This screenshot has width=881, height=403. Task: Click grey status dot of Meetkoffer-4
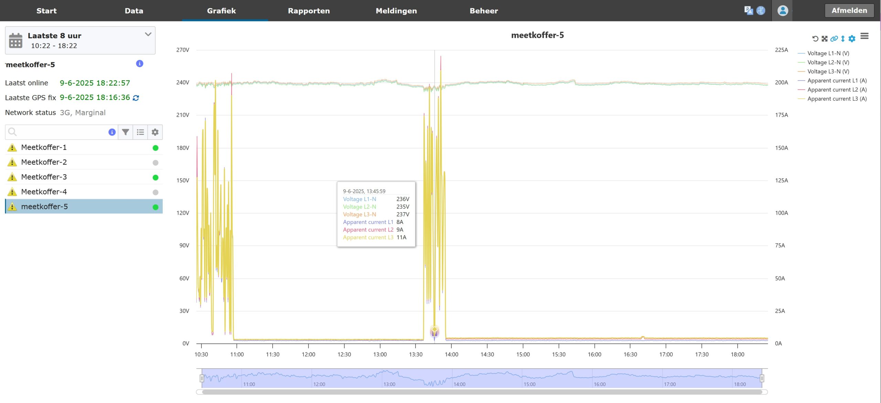tap(156, 192)
